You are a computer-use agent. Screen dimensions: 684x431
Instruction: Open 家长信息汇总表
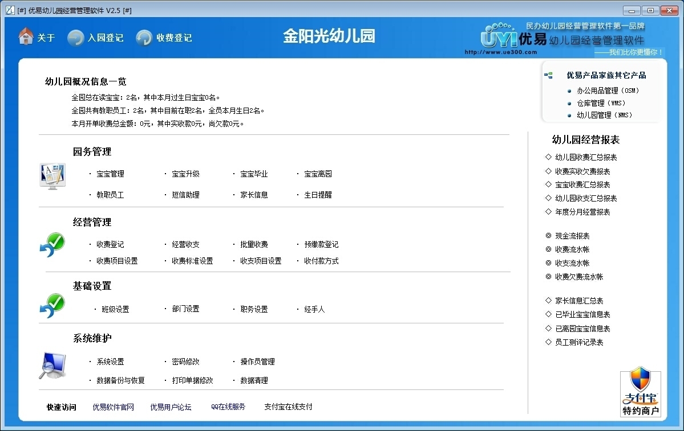tap(579, 301)
